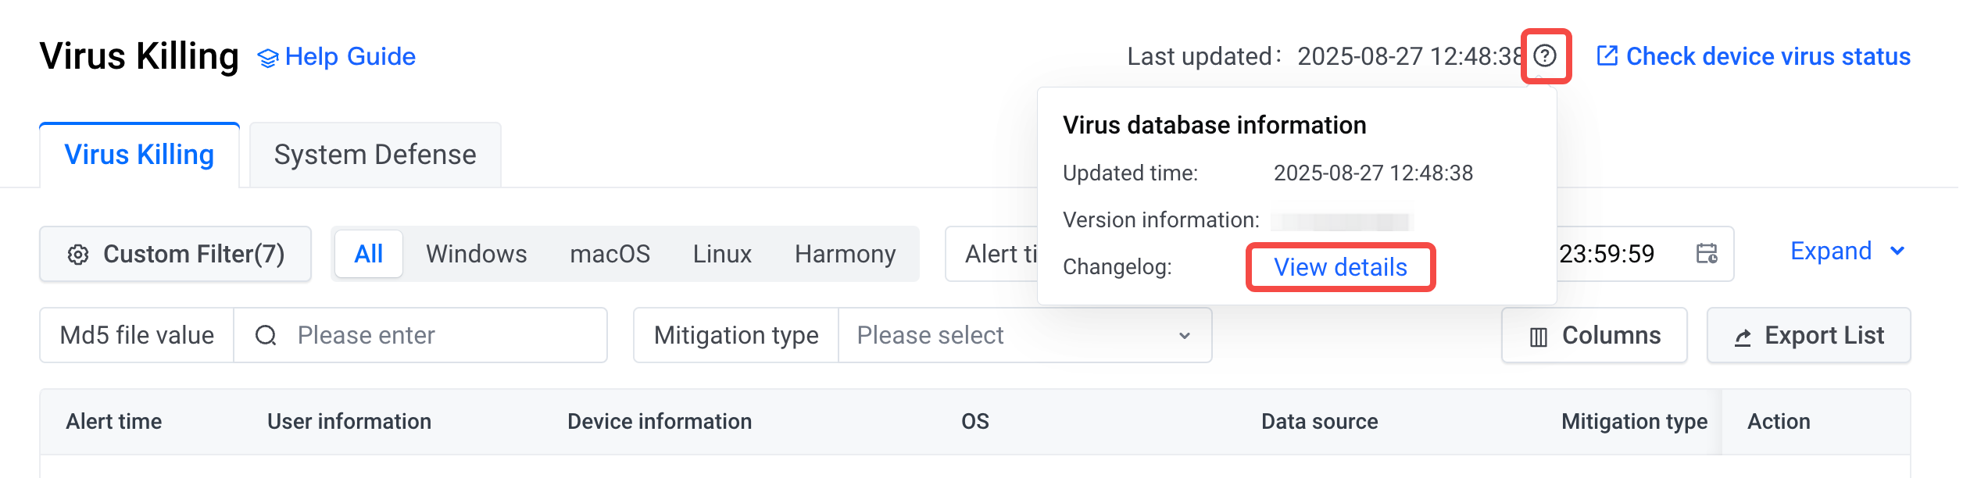Click the calendar icon in date field

(x=1707, y=254)
